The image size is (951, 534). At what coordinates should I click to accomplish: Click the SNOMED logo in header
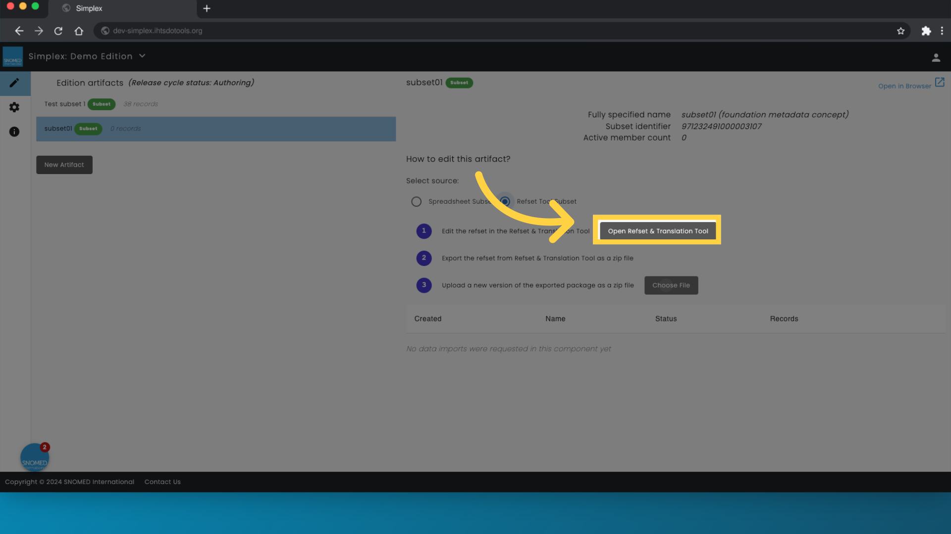[13, 56]
